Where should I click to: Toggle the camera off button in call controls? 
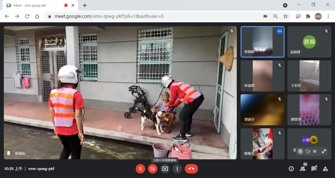(153, 169)
